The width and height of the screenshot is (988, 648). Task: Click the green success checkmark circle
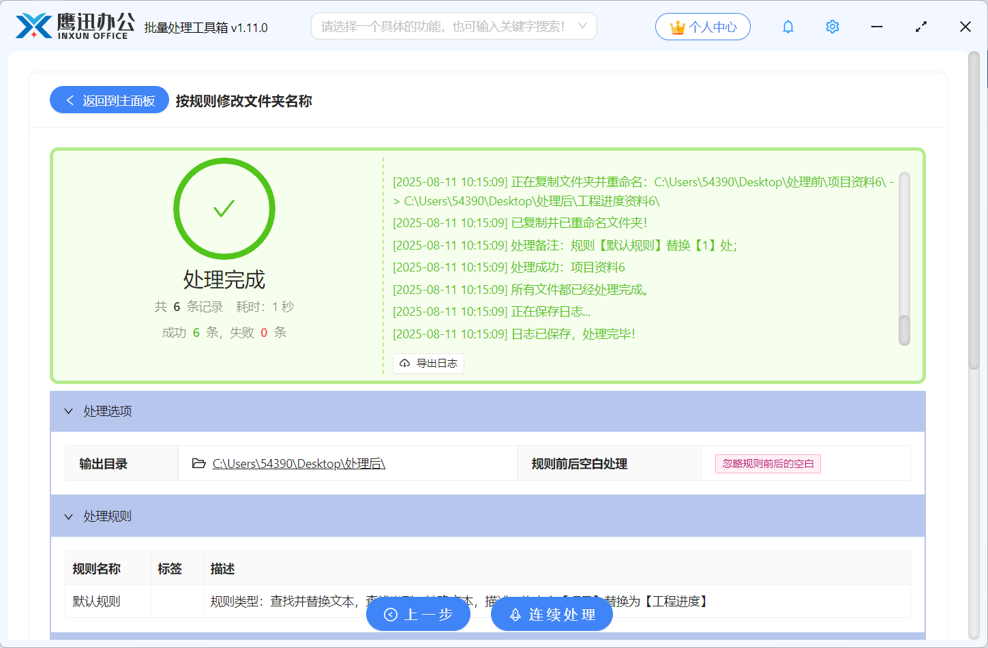[x=224, y=209]
